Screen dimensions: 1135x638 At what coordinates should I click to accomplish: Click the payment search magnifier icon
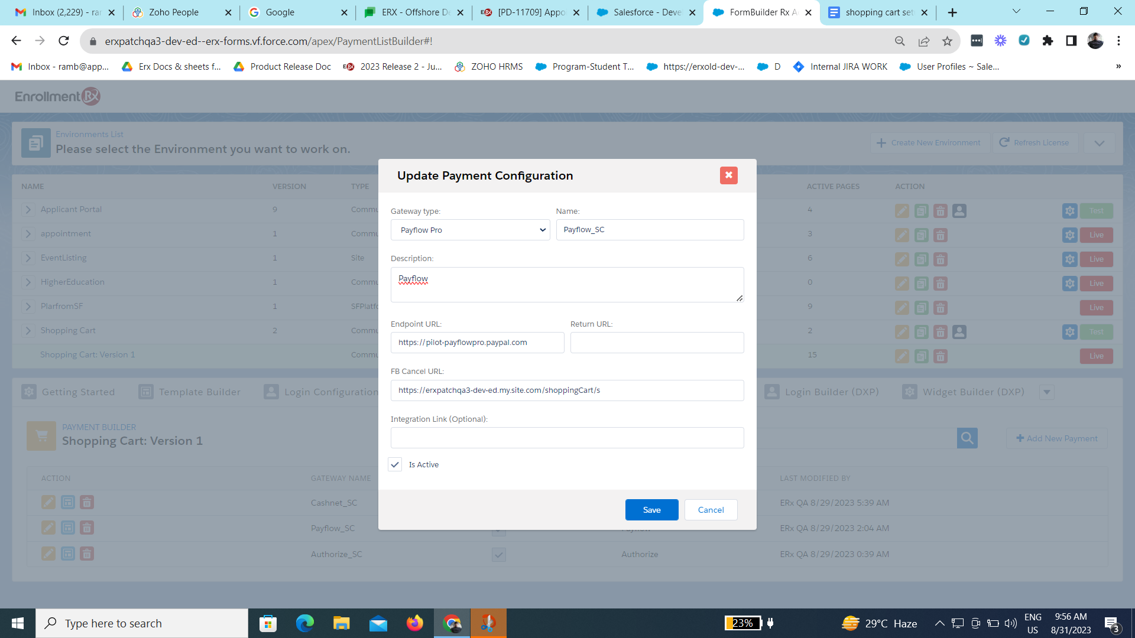tap(967, 438)
